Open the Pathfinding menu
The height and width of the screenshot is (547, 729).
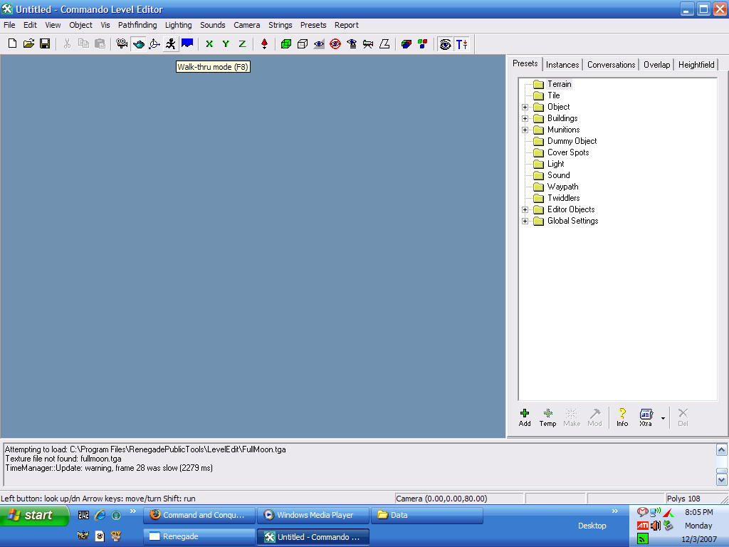coord(137,25)
